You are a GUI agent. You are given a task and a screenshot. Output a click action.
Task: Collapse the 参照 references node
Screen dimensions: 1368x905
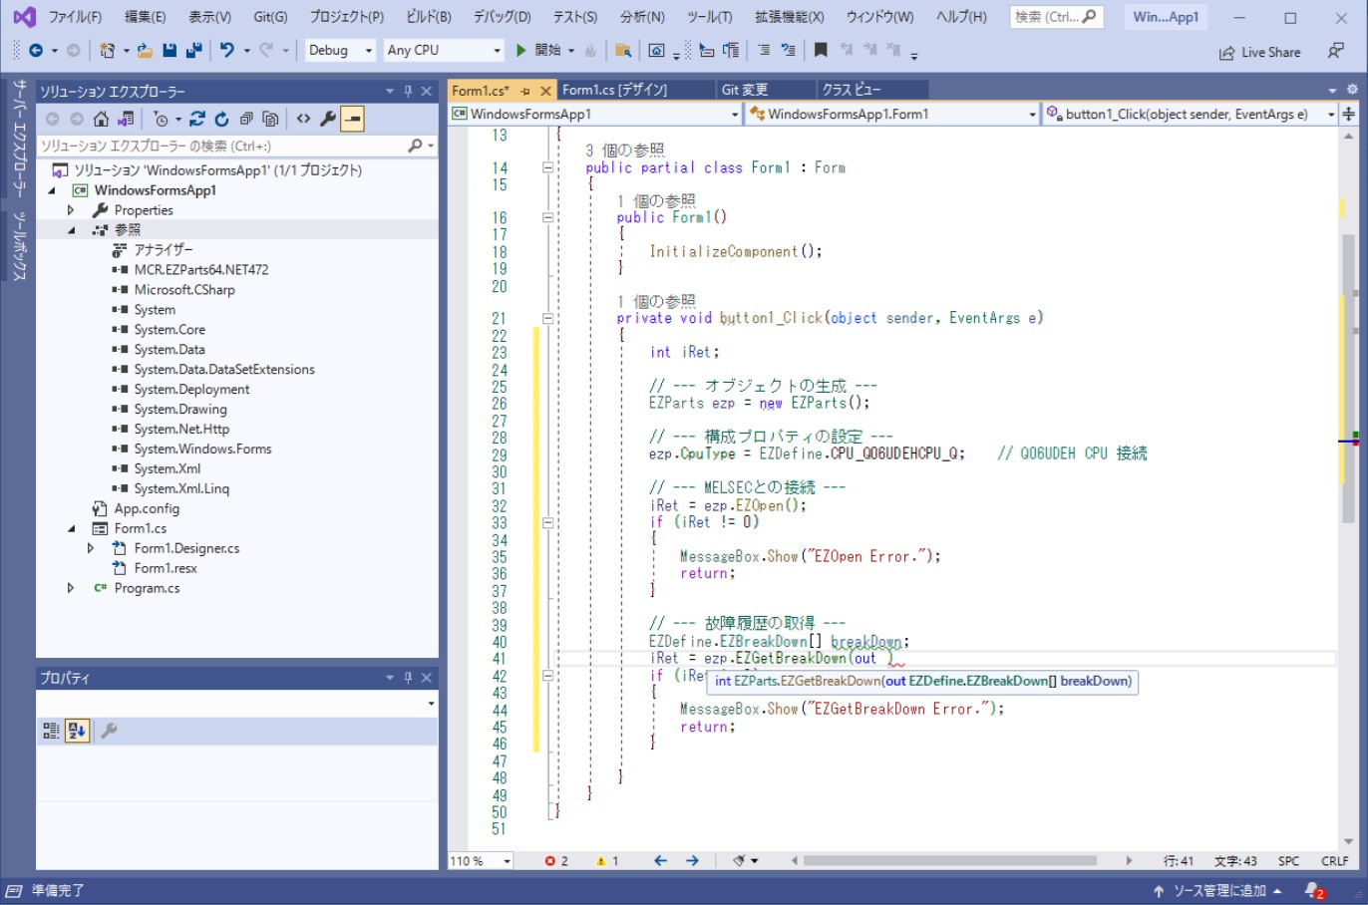pyautogui.click(x=72, y=230)
